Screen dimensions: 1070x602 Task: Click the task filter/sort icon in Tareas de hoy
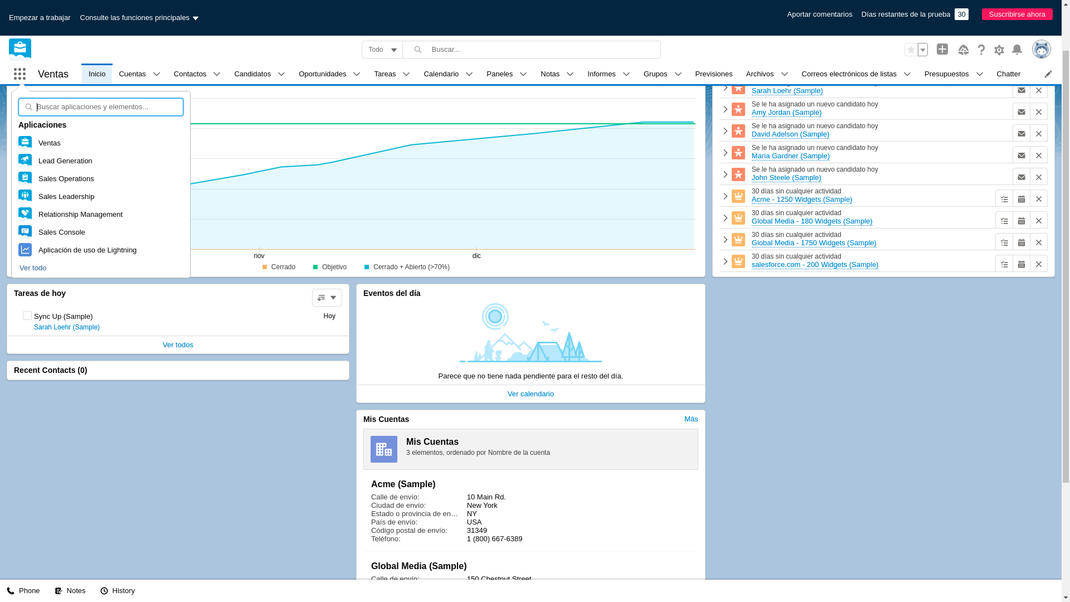(x=326, y=297)
